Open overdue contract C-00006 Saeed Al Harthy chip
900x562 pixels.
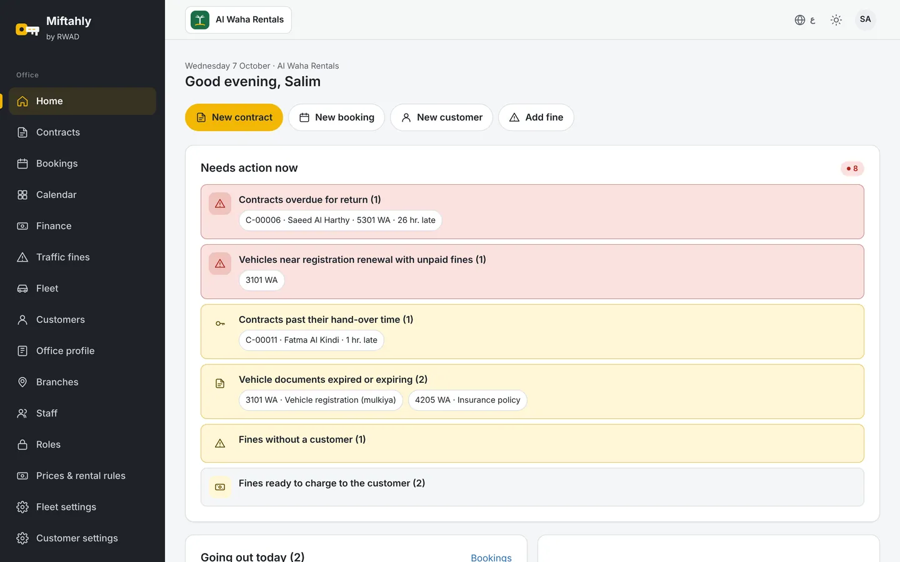(x=340, y=220)
